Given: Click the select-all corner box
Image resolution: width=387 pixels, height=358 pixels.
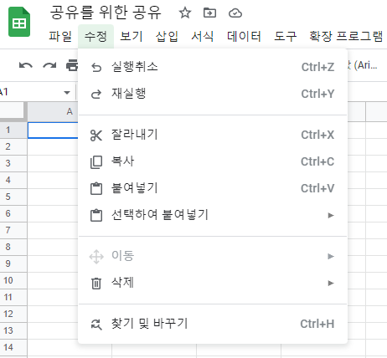Looking at the screenshot, I should coord(13,111).
